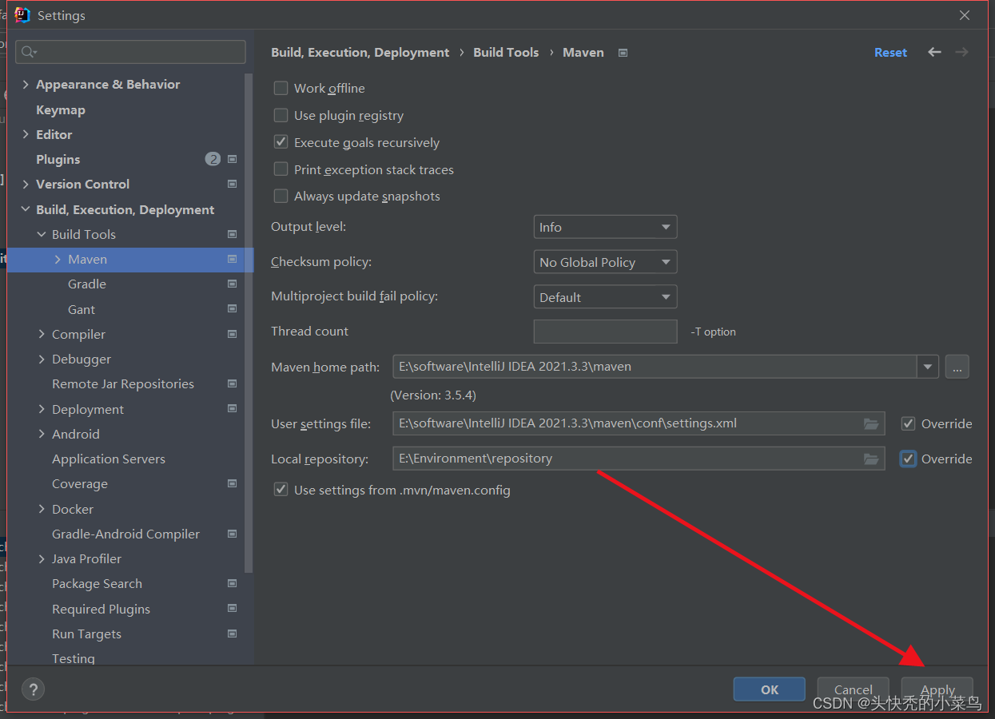
Task: Uncheck Execute goals recursively
Action: tap(281, 141)
